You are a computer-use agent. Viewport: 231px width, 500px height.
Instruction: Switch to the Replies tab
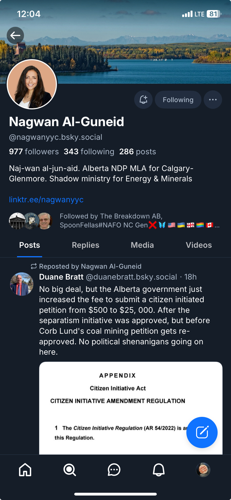point(85,245)
